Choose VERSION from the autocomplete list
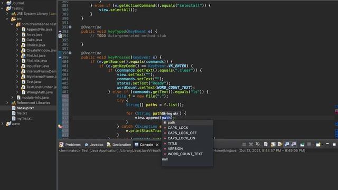This screenshot has height=190, width=338. (x=187, y=149)
